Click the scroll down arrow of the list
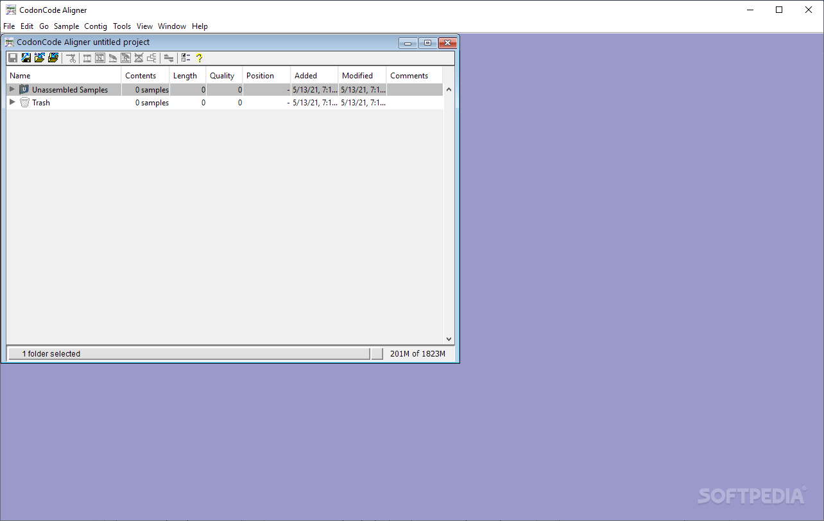The height and width of the screenshot is (521, 824). pyautogui.click(x=449, y=339)
